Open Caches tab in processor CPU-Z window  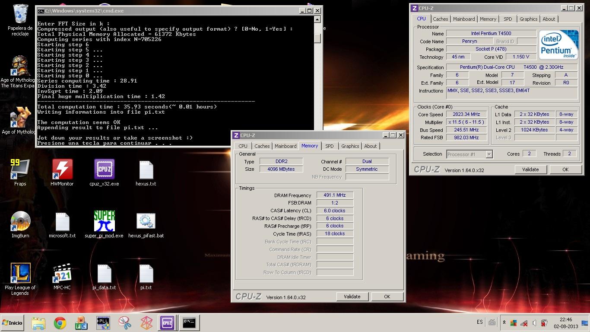pyautogui.click(x=441, y=19)
